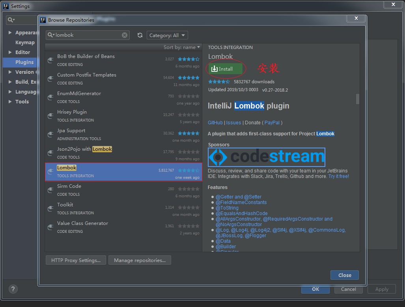405x307 pixels.
Task: Select the EnumMdGenerator plugin row
Action: [x=123, y=98]
